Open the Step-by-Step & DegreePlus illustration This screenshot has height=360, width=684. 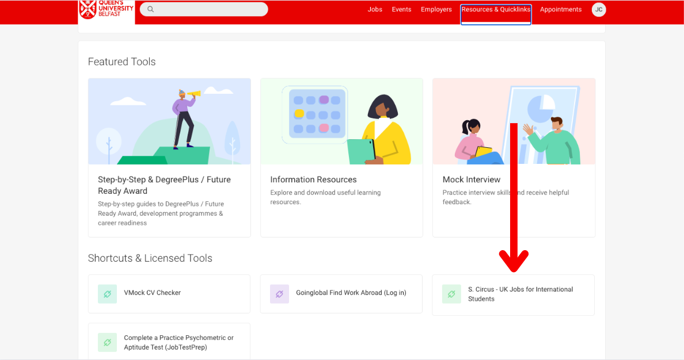[x=169, y=121]
